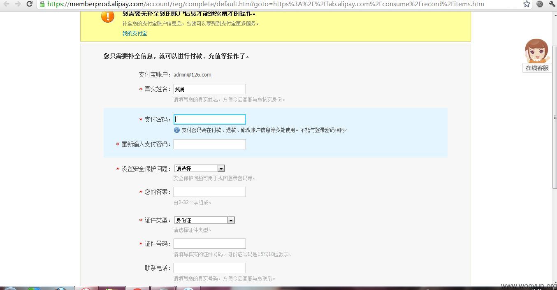Image resolution: width=557 pixels, height=290 pixels.
Task: Click the orange exclamation warning icon
Action: pos(107,16)
